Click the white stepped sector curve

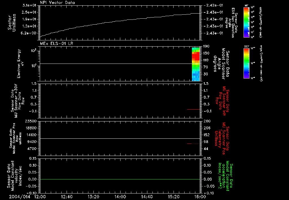pyautogui.click(x=120, y=25)
